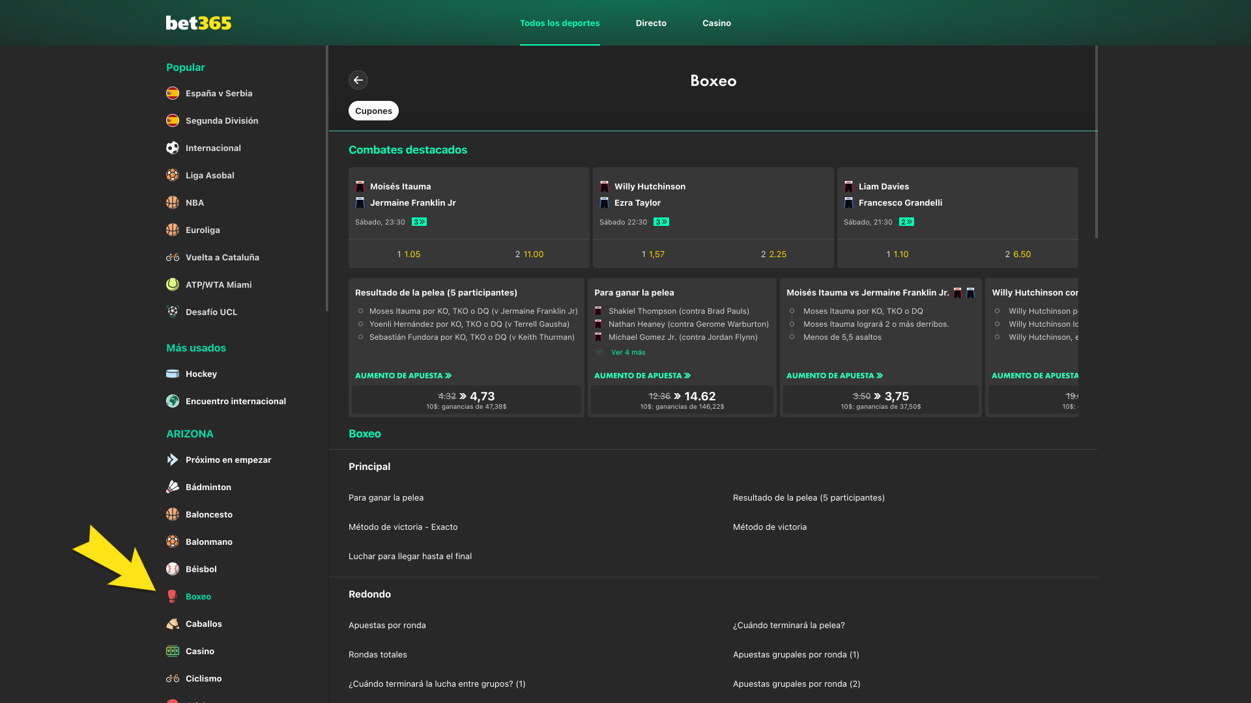Open the Euroliga basketball icon

coord(173,230)
